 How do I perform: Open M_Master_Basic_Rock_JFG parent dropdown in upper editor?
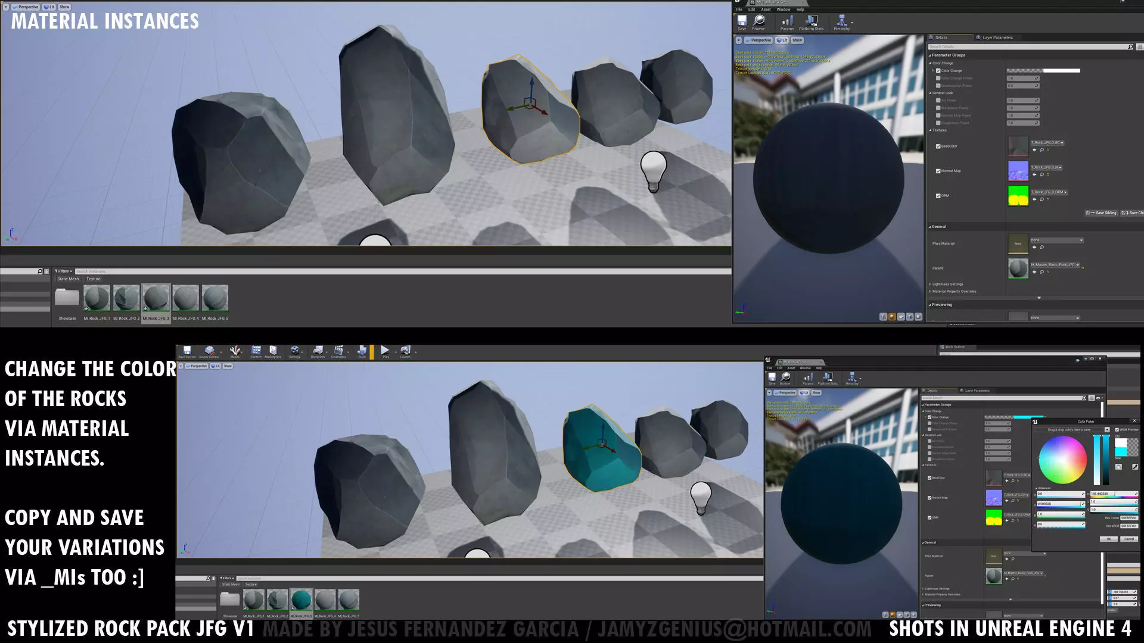click(x=1055, y=264)
